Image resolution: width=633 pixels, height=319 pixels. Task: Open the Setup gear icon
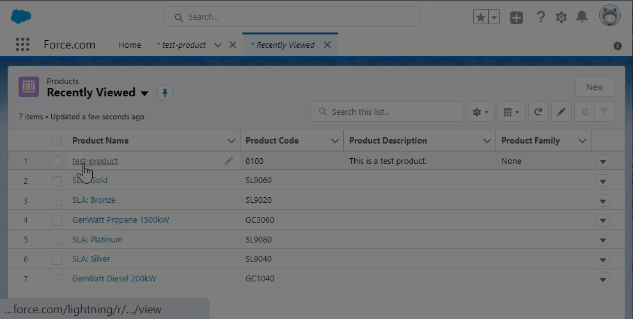click(x=561, y=17)
